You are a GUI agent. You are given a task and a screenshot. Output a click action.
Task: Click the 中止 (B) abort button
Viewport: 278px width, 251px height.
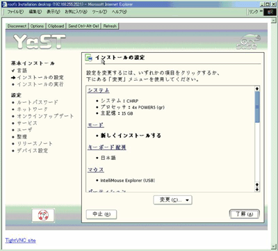(101, 214)
